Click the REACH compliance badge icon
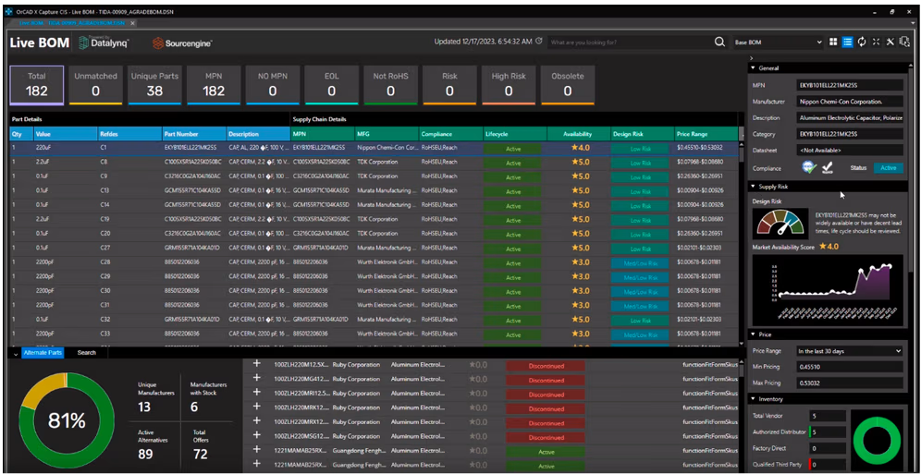Image resolution: width=921 pixels, height=474 pixels. 810,167
